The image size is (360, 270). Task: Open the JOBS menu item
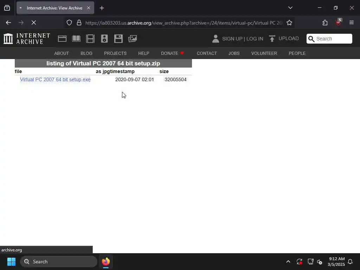(x=234, y=53)
